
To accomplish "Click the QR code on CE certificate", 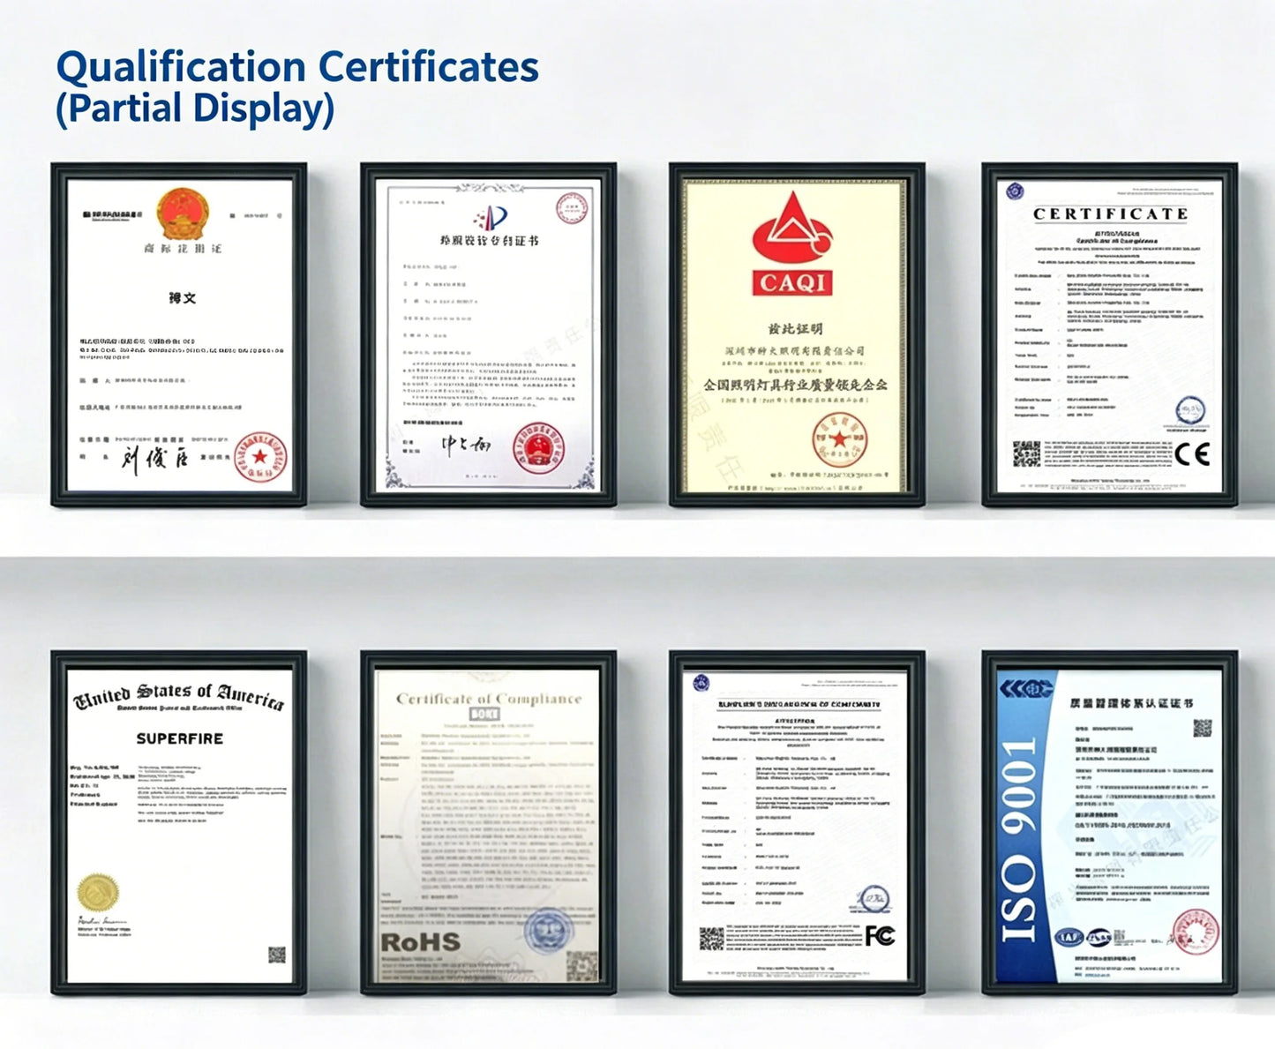I will click(1026, 453).
